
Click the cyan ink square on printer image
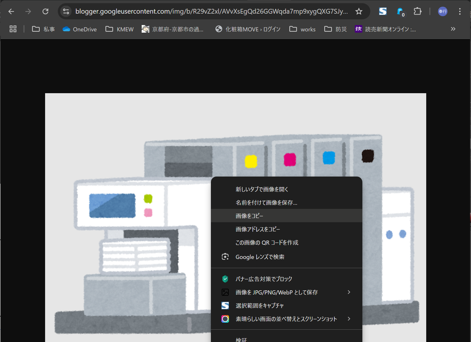pos(329,158)
